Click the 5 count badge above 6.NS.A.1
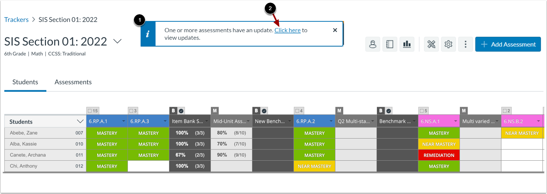Viewport: 547px width, 194px height. pos(424,111)
